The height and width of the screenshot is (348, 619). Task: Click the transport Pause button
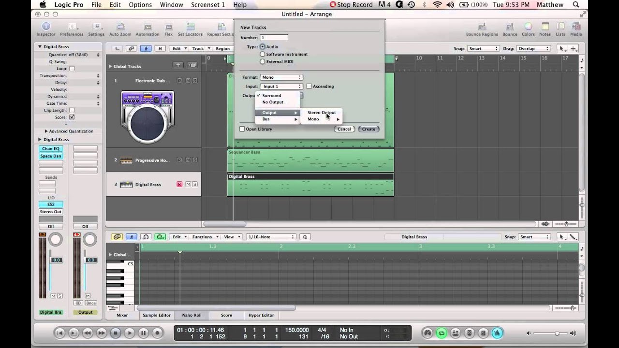click(143, 333)
